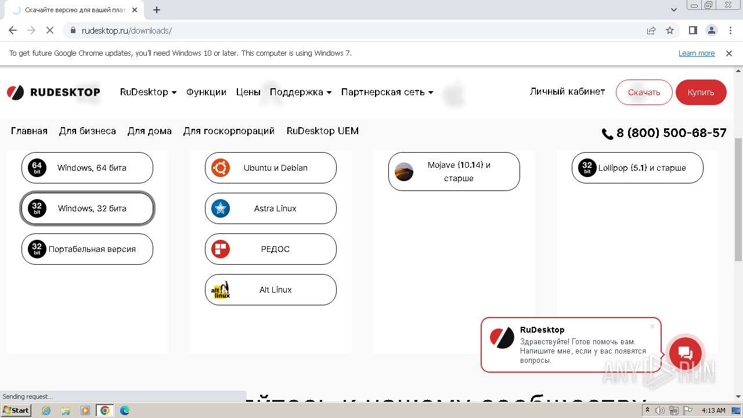
Task: Open the red chat widget button
Action: point(686,354)
